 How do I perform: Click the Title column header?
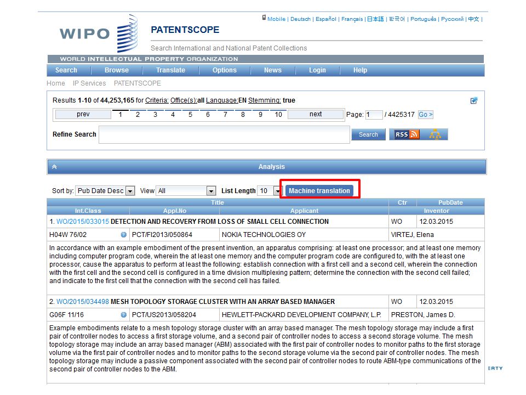click(218, 202)
